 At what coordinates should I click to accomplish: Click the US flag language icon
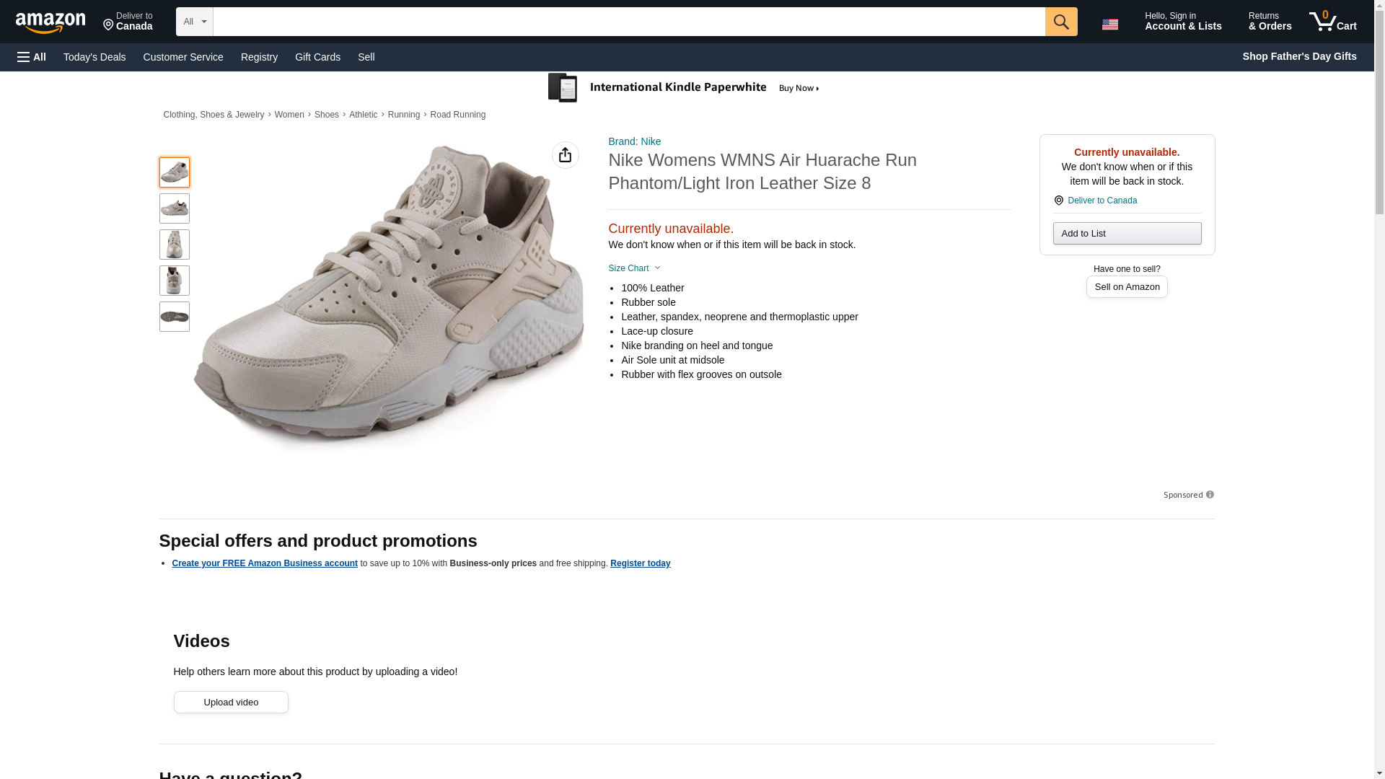(x=1109, y=25)
